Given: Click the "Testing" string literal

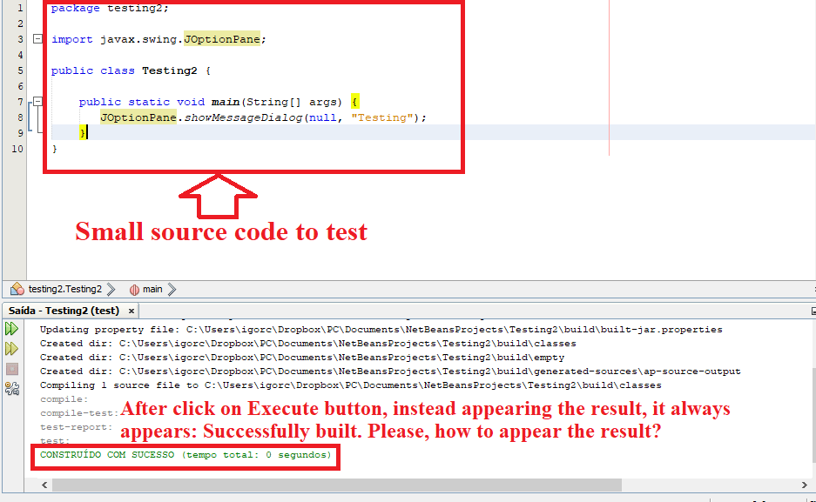Looking at the screenshot, I should click(x=382, y=117).
